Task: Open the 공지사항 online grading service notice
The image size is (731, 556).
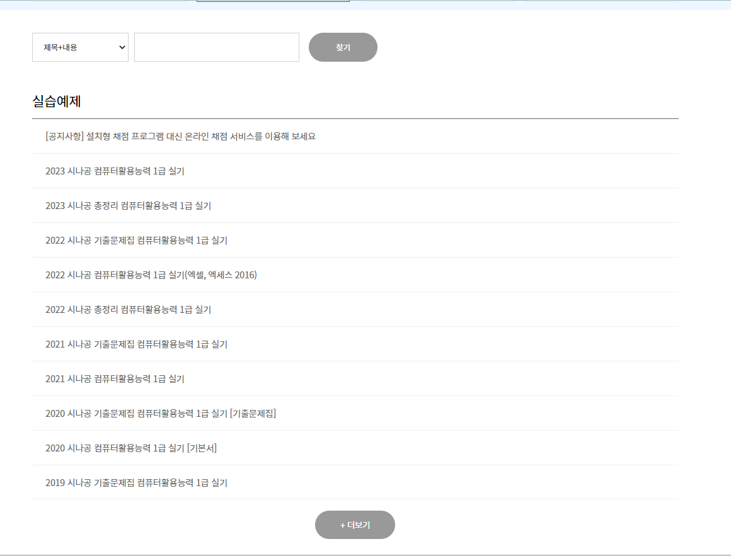Action: coord(180,137)
